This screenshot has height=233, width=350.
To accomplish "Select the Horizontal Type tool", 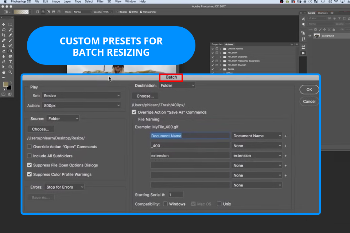I will coord(10,62).
